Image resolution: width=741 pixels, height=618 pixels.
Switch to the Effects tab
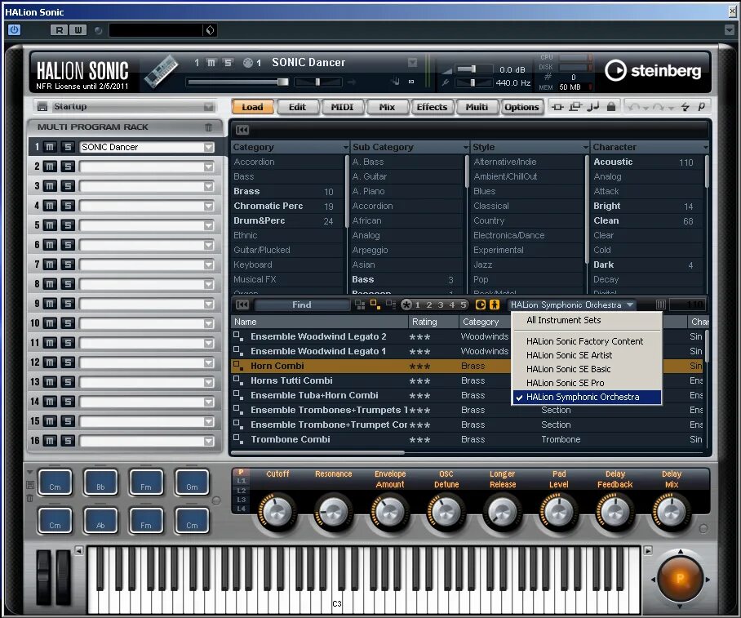432,107
